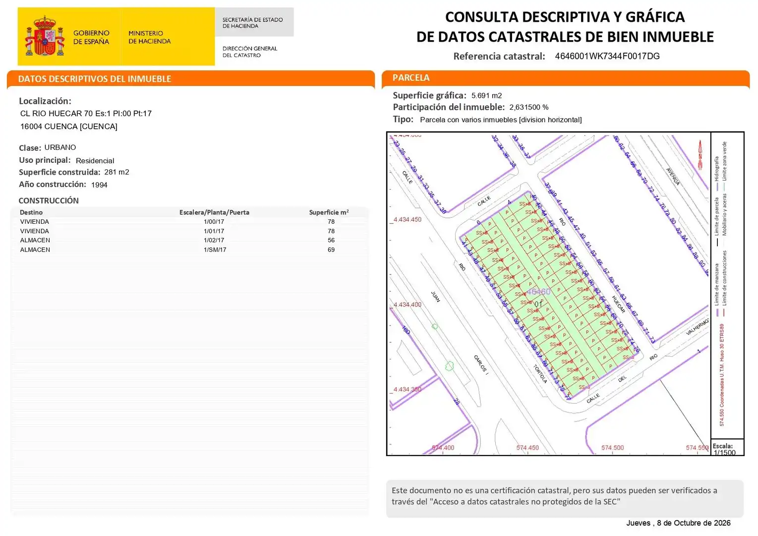This screenshot has height=536, width=758.
Task: Click the DATOS DESCRIPTIVOS DEL INMUEBLE header
Action: point(95,79)
